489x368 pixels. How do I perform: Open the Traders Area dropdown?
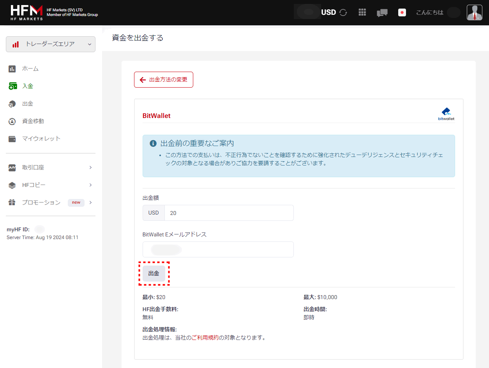(51, 44)
